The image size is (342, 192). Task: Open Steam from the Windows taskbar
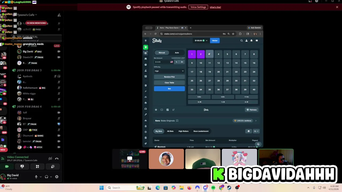click(x=229, y=188)
